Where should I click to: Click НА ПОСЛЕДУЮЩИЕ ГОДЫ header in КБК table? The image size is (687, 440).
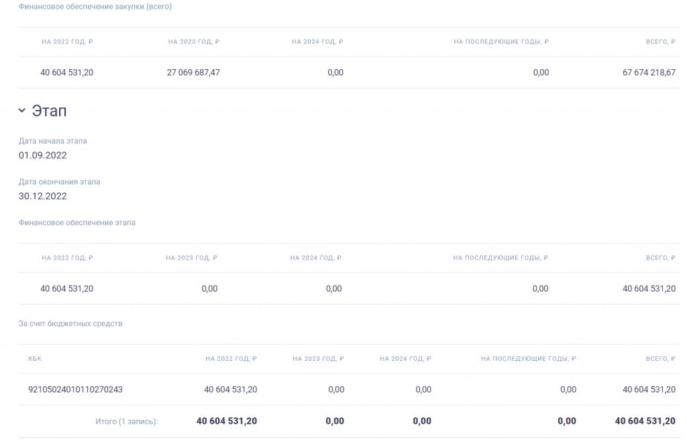(x=529, y=359)
